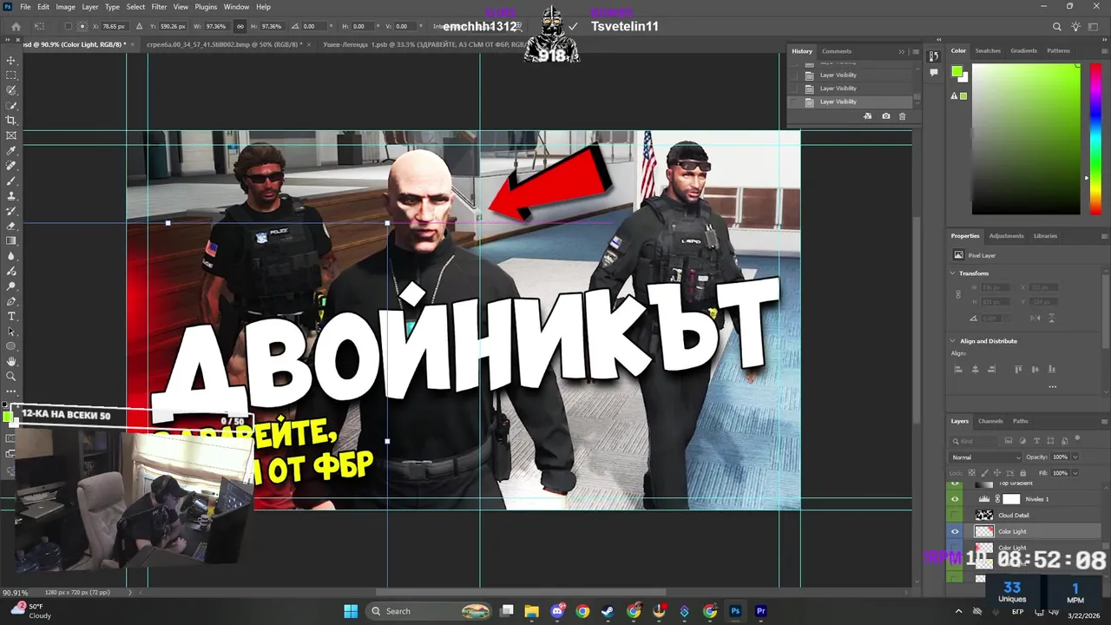Open Premiere Pro from the taskbar

click(x=760, y=611)
